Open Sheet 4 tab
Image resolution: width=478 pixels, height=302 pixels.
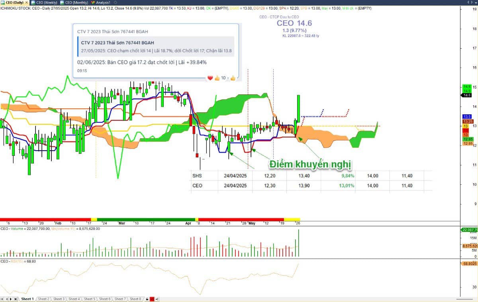(74, 299)
